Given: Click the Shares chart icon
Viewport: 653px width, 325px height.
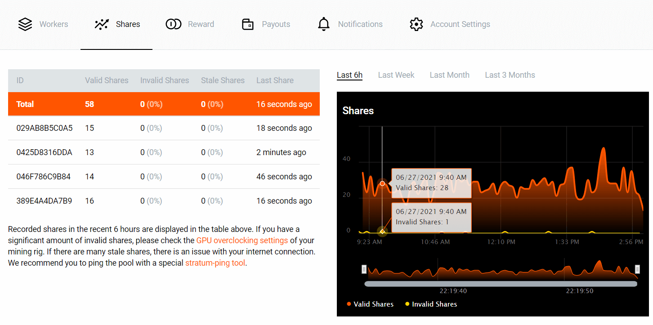Looking at the screenshot, I should 102,24.
